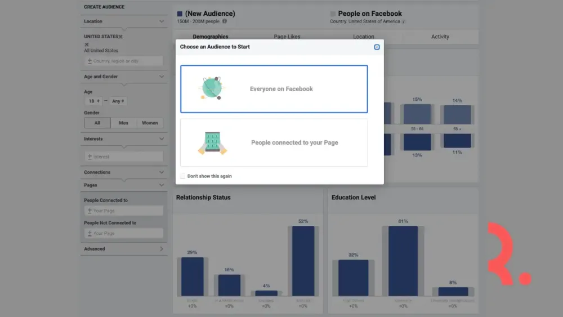Switch to the Activity tab
The height and width of the screenshot is (317, 563).
(x=440, y=37)
